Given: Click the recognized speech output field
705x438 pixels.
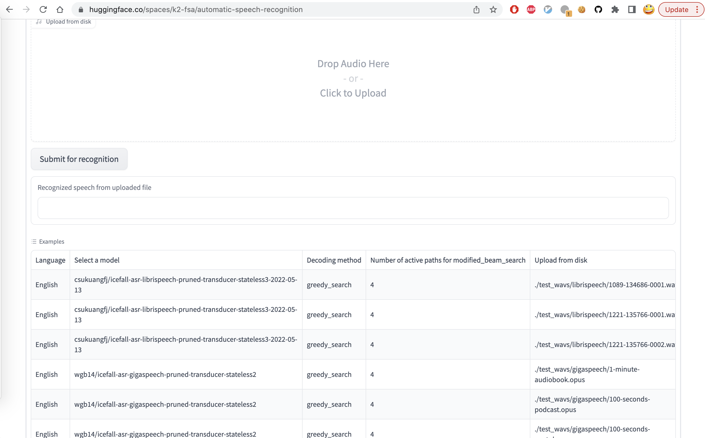Looking at the screenshot, I should click(x=353, y=208).
